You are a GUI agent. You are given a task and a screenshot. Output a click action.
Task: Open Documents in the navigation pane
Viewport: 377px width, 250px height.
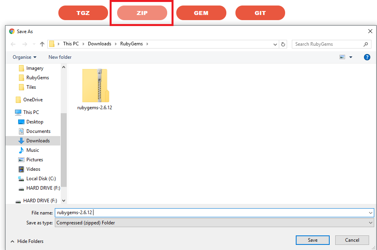tap(39, 131)
